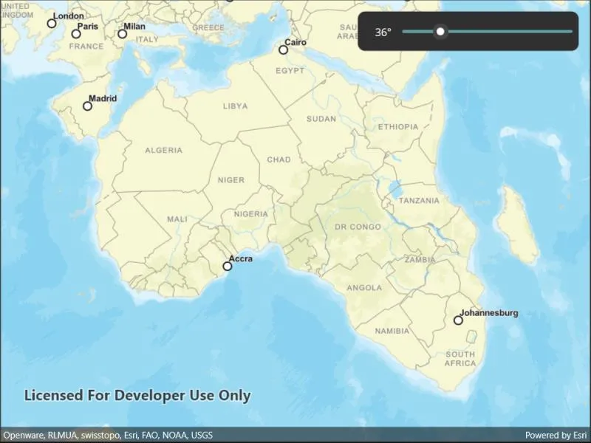The height and width of the screenshot is (443, 591).
Task: Click the Madrid city marker circle
Action: (x=87, y=106)
